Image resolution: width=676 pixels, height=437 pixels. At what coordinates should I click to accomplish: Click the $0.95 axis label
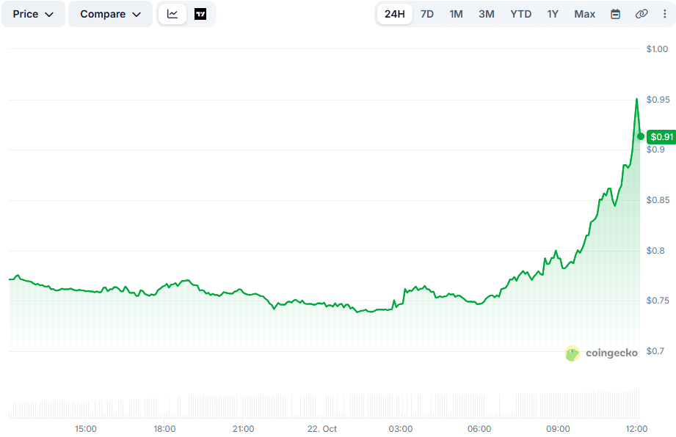tap(658, 100)
